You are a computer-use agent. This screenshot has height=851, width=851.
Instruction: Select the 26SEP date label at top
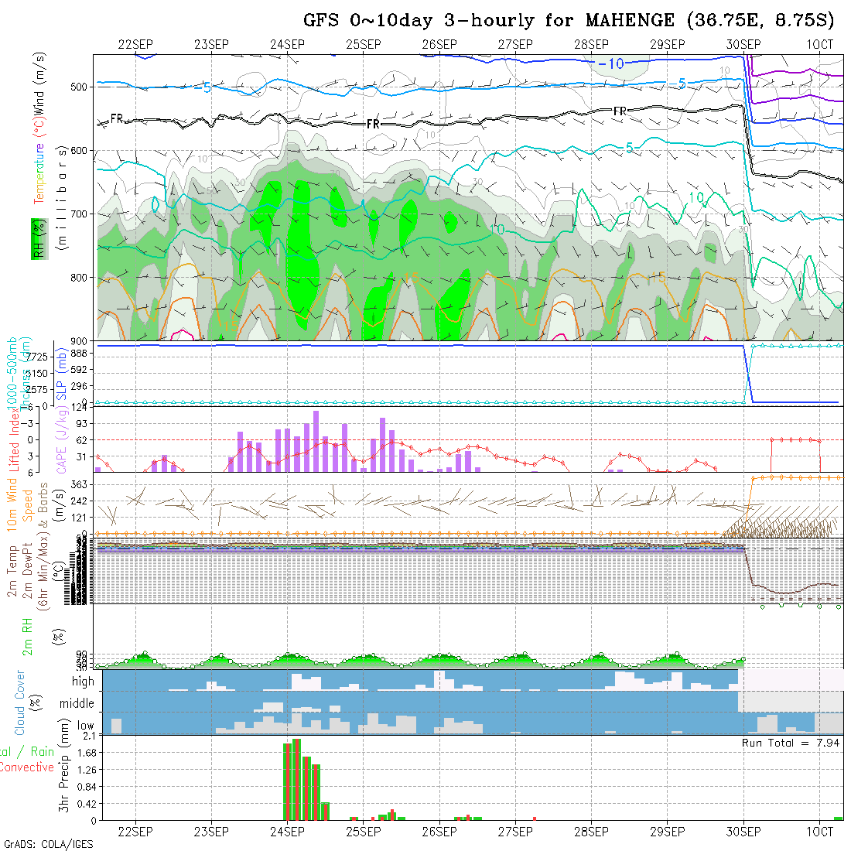439,45
